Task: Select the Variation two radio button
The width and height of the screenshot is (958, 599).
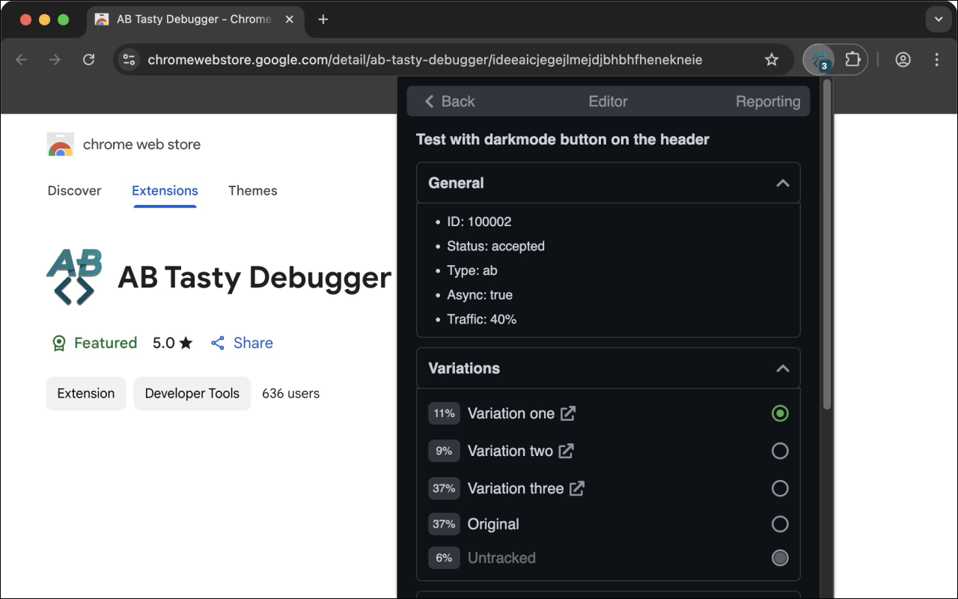Action: tap(781, 451)
